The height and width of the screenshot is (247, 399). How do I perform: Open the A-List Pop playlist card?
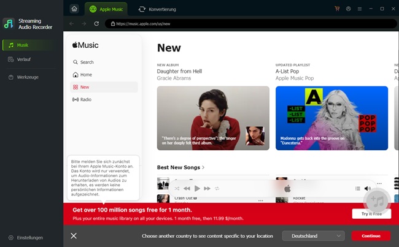tap(331, 118)
